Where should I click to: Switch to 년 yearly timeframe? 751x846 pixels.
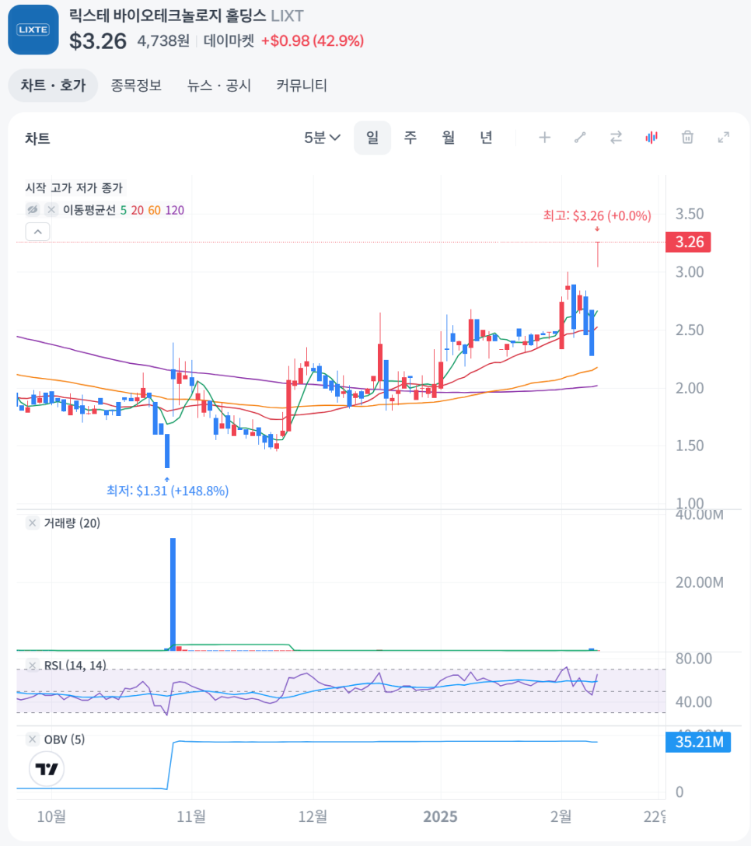486,138
